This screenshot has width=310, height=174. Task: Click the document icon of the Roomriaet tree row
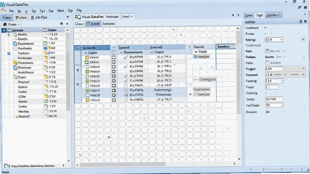15,44
